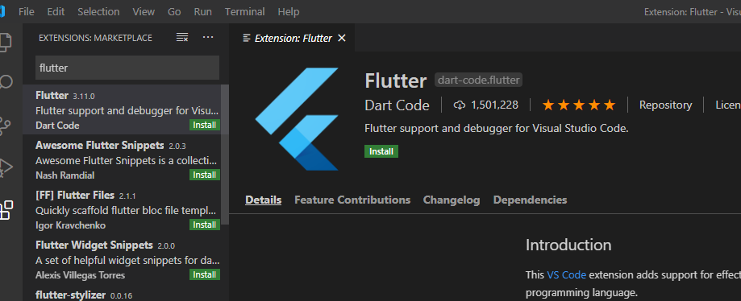The image size is (741, 301).
Task: Open the View menu
Action: coord(144,12)
